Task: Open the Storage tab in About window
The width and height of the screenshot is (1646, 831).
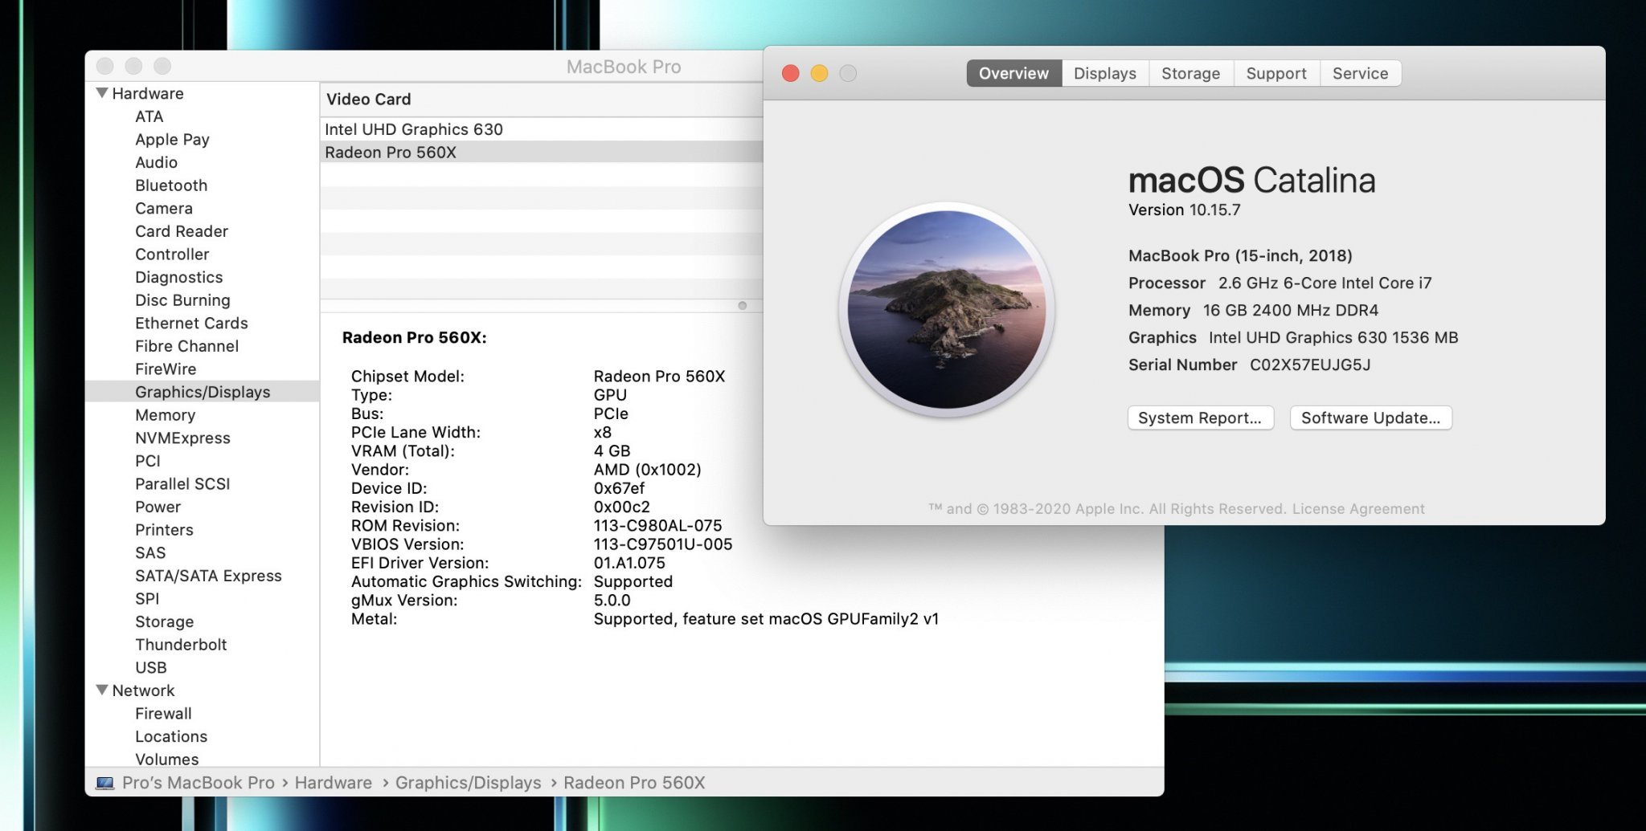Action: point(1190,73)
